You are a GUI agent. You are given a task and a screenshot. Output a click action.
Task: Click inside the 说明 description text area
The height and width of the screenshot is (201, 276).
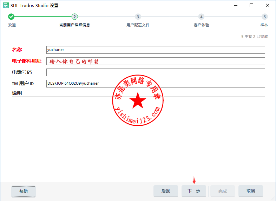pyautogui.click(x=138, y=112)
